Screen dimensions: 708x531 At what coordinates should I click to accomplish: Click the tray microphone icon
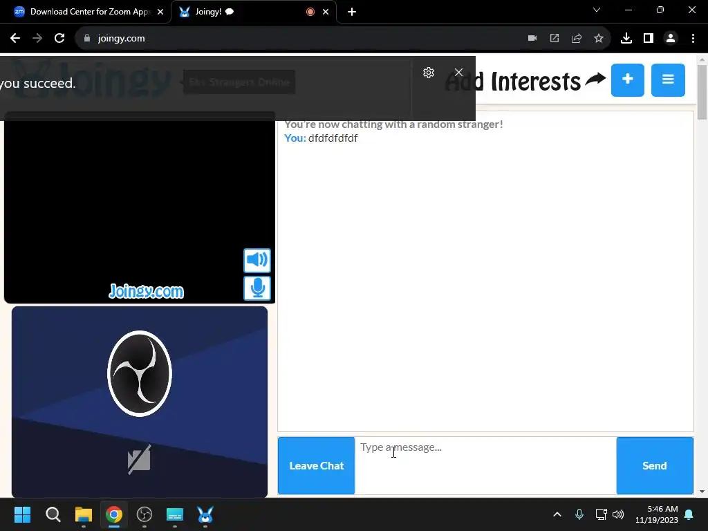(579, 514)
